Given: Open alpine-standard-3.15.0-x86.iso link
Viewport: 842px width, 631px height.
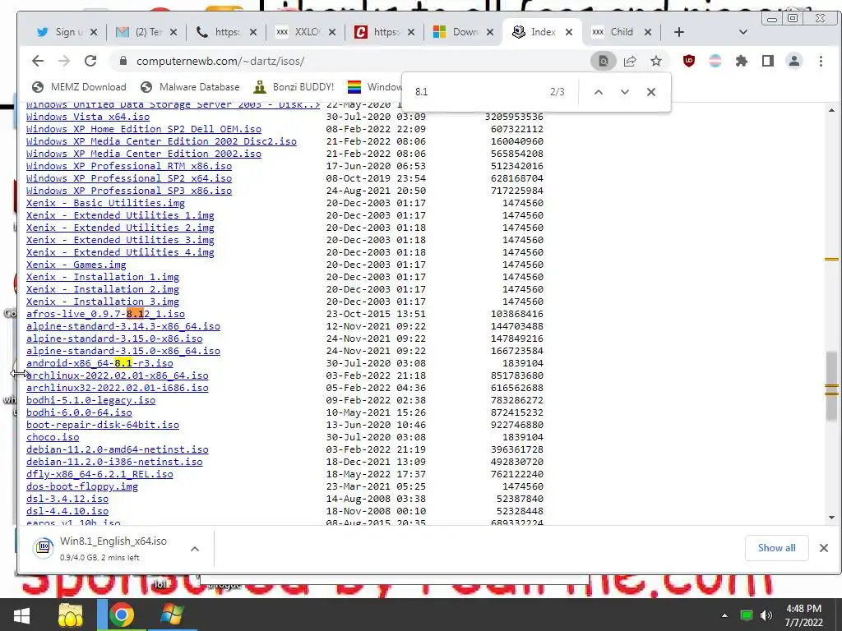Looking at the screenshot, I should click(114, 339).
